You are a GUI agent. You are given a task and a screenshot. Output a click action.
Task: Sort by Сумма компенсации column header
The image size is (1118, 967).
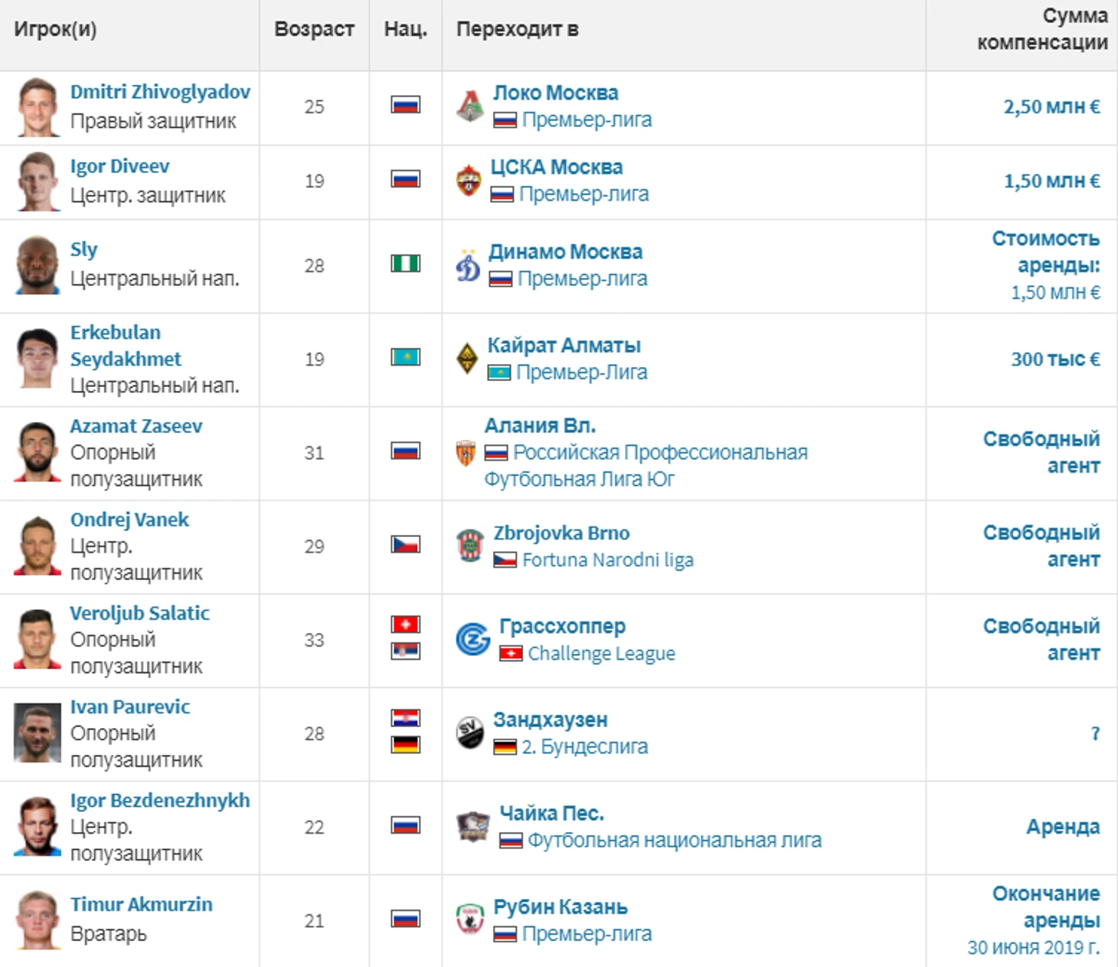pyautogui.click(x=1042, y=29)
